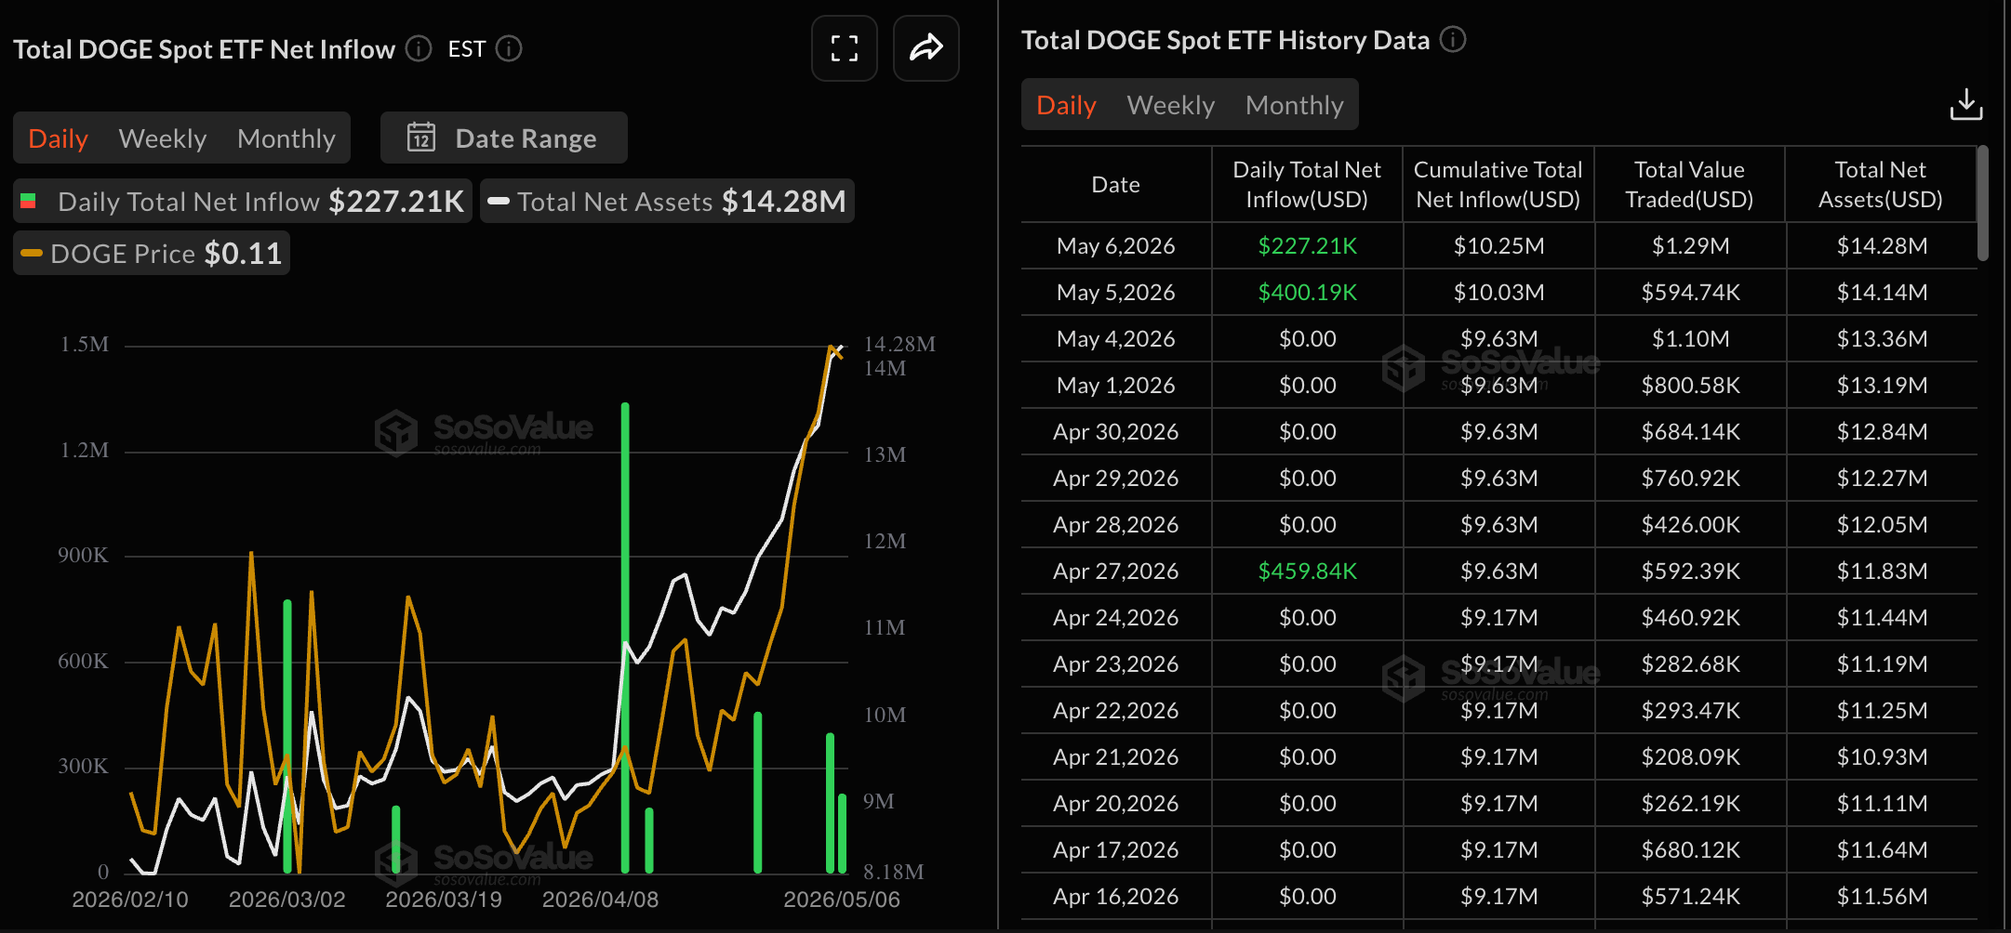Click the $1.29M value traded cell

[1690, 246]
